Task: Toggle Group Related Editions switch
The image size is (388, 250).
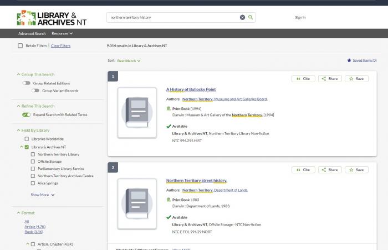Action: [27, 83]
